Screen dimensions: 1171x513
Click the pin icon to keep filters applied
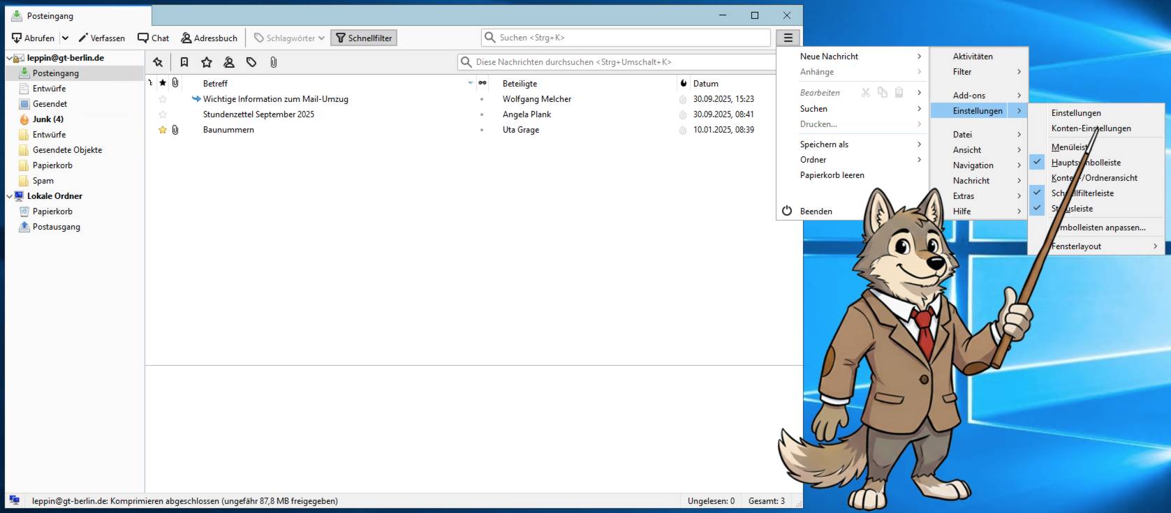(158, 62)
